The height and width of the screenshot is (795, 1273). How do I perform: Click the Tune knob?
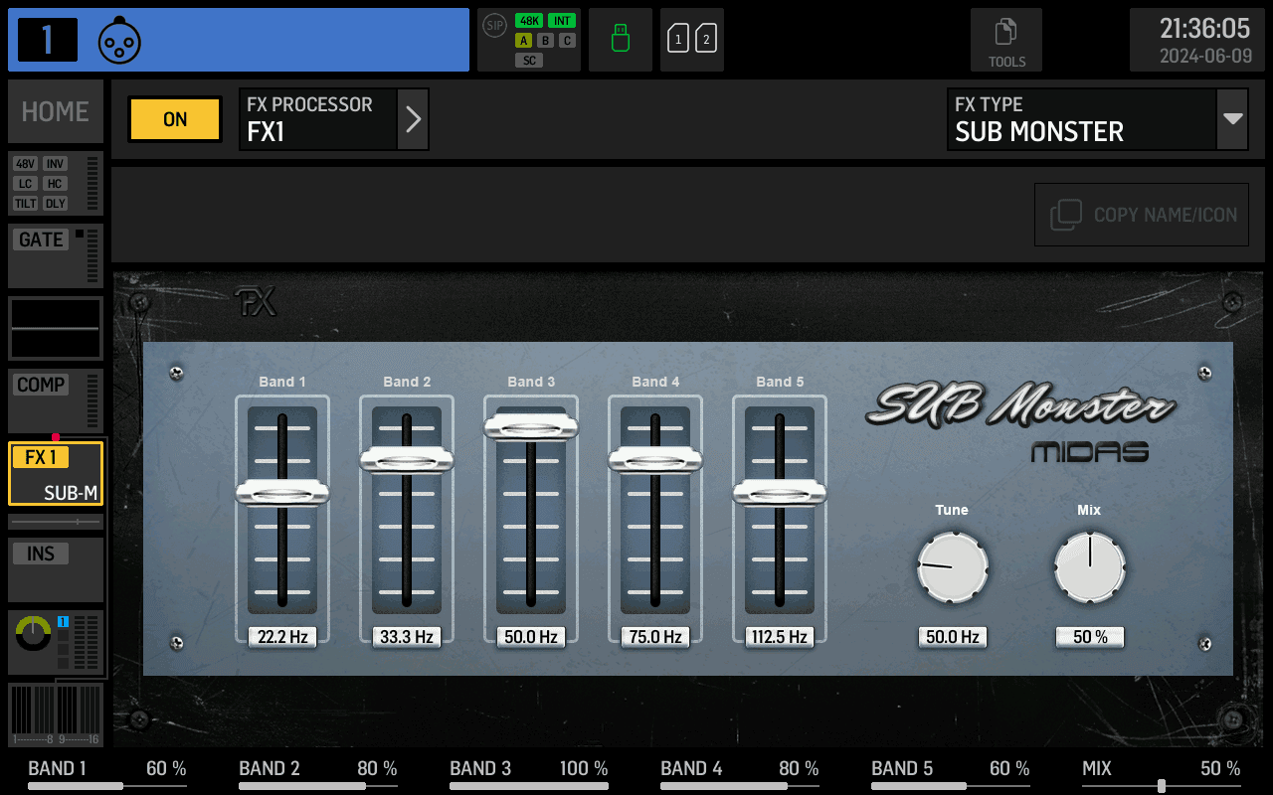point(953,567)
